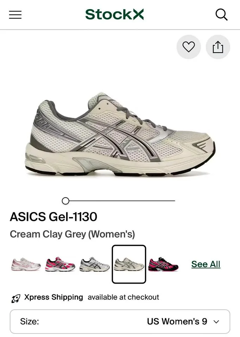Open the hamburger navigation menu

[x=15, y=15]
